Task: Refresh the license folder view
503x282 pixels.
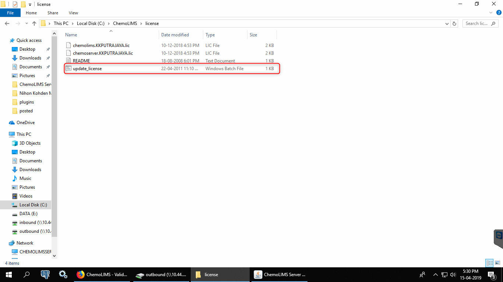Action: click(x=454, y=23)
